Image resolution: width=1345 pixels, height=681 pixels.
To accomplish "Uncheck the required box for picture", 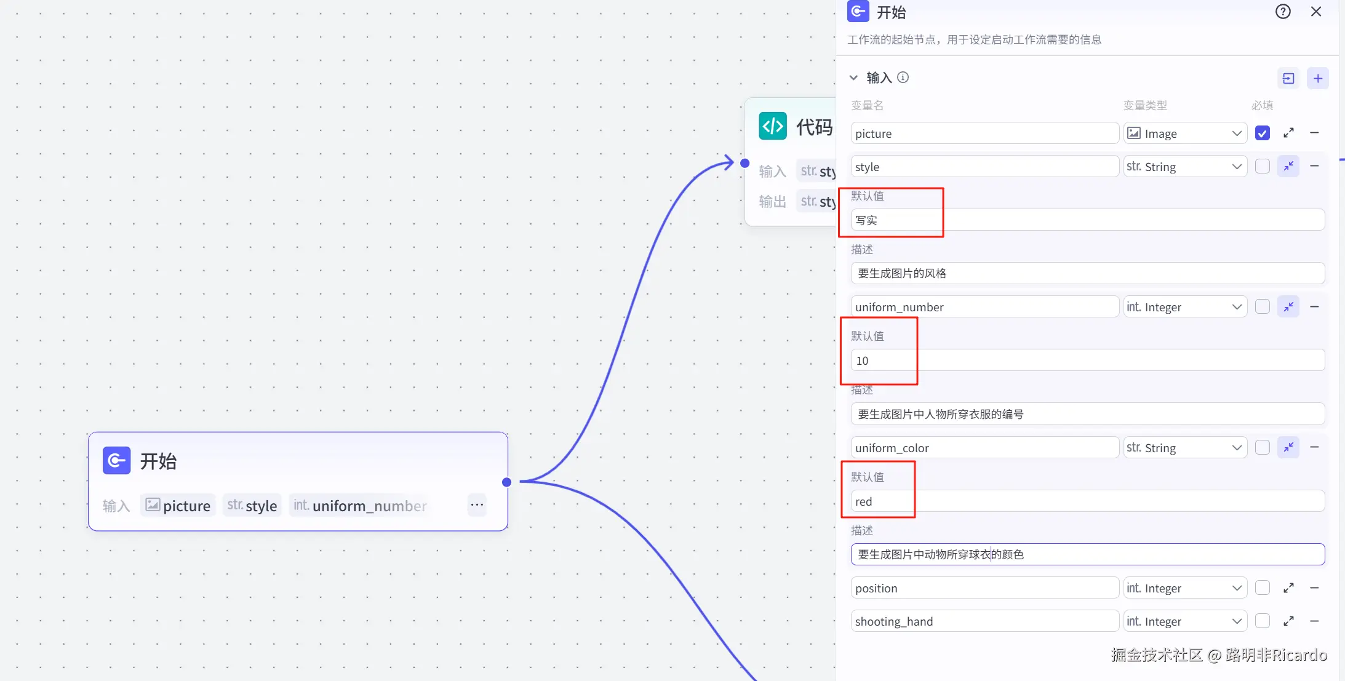I will [x=1263, y=133].
